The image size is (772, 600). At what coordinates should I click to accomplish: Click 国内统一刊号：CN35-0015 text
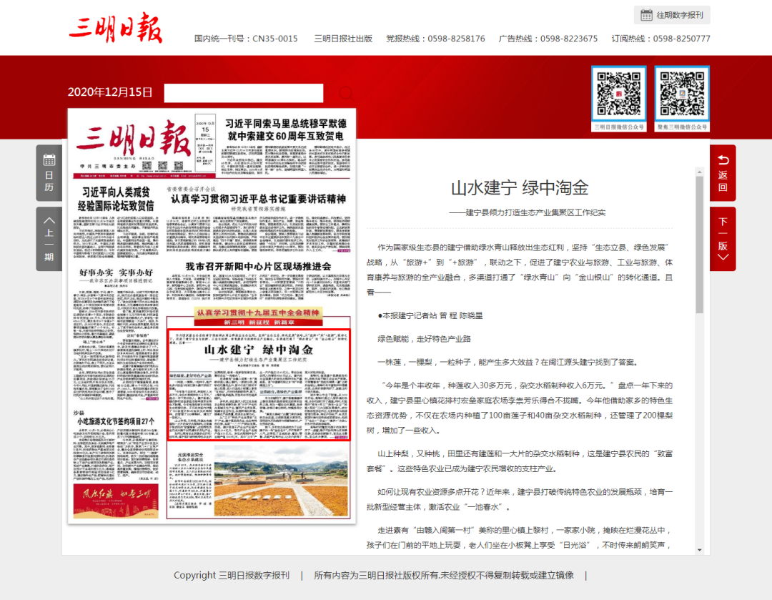coord(246,39)
